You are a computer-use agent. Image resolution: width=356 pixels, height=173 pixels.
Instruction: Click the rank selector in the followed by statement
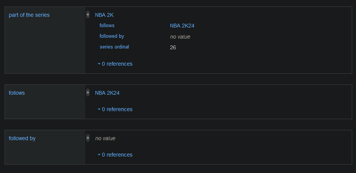point(88,138)
